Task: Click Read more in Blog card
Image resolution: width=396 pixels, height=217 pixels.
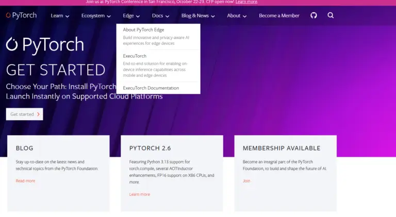Action: 25,181
